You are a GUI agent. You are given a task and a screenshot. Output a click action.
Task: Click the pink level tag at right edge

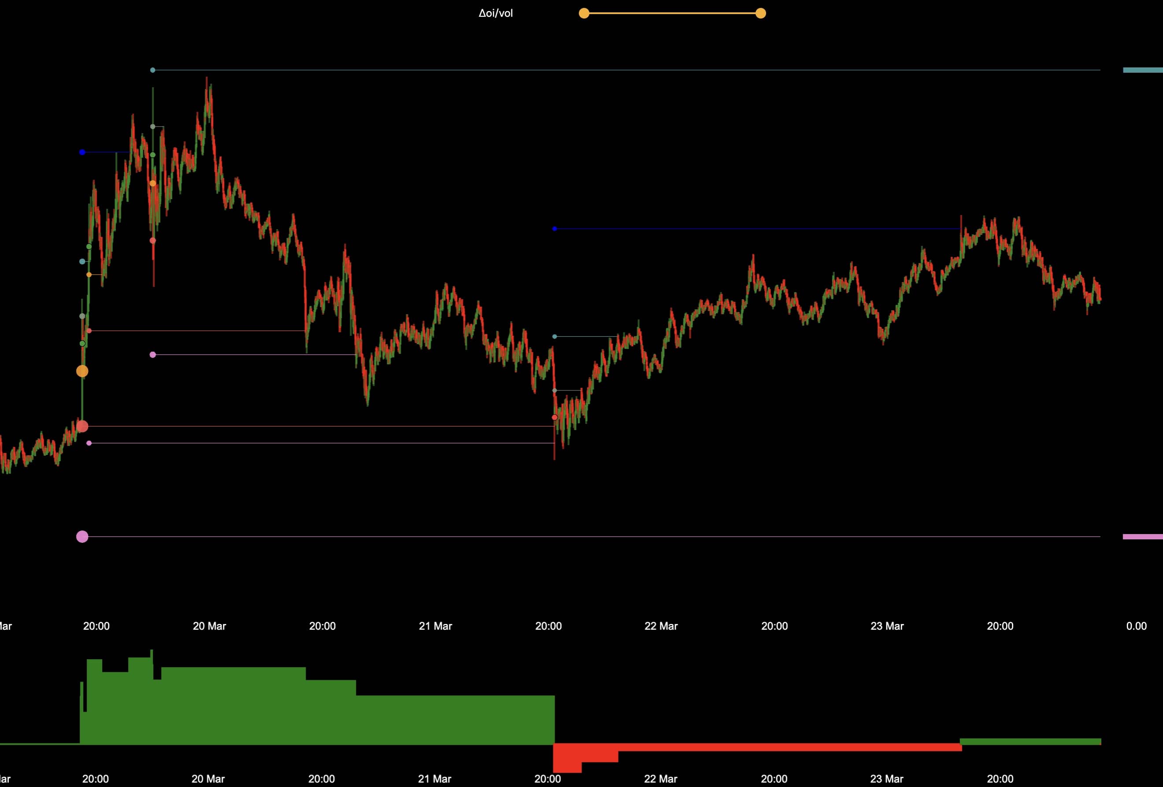[x=1142, y=537]
